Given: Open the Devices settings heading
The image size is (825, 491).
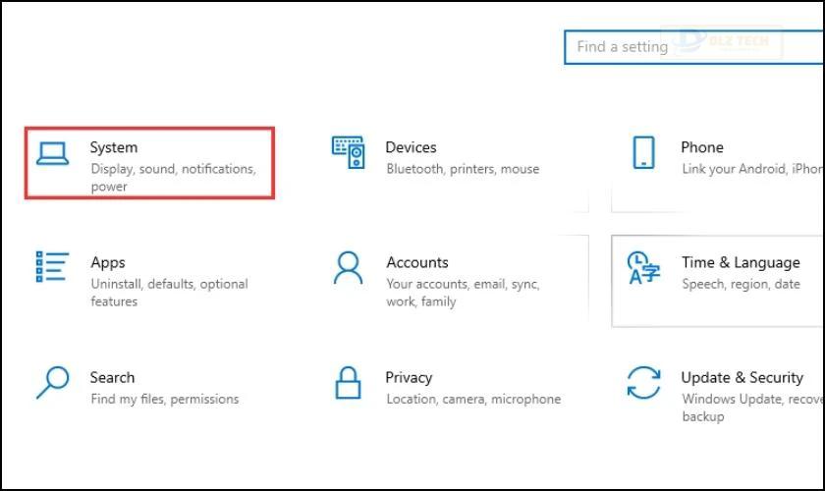Looking at the screenshot, I should [x=411, y=147].
